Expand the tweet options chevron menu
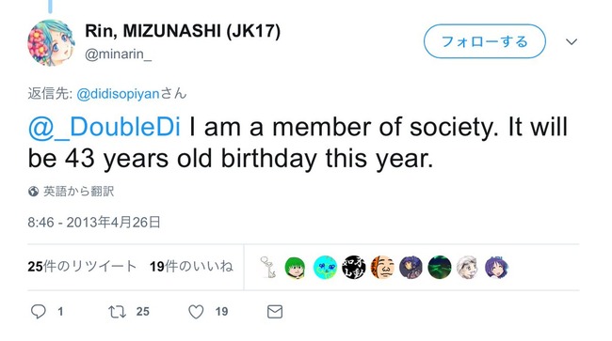 572,41
